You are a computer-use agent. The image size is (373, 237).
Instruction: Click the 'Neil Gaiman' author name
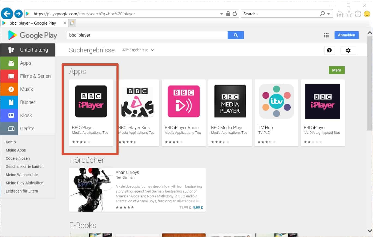pos(125,177)
